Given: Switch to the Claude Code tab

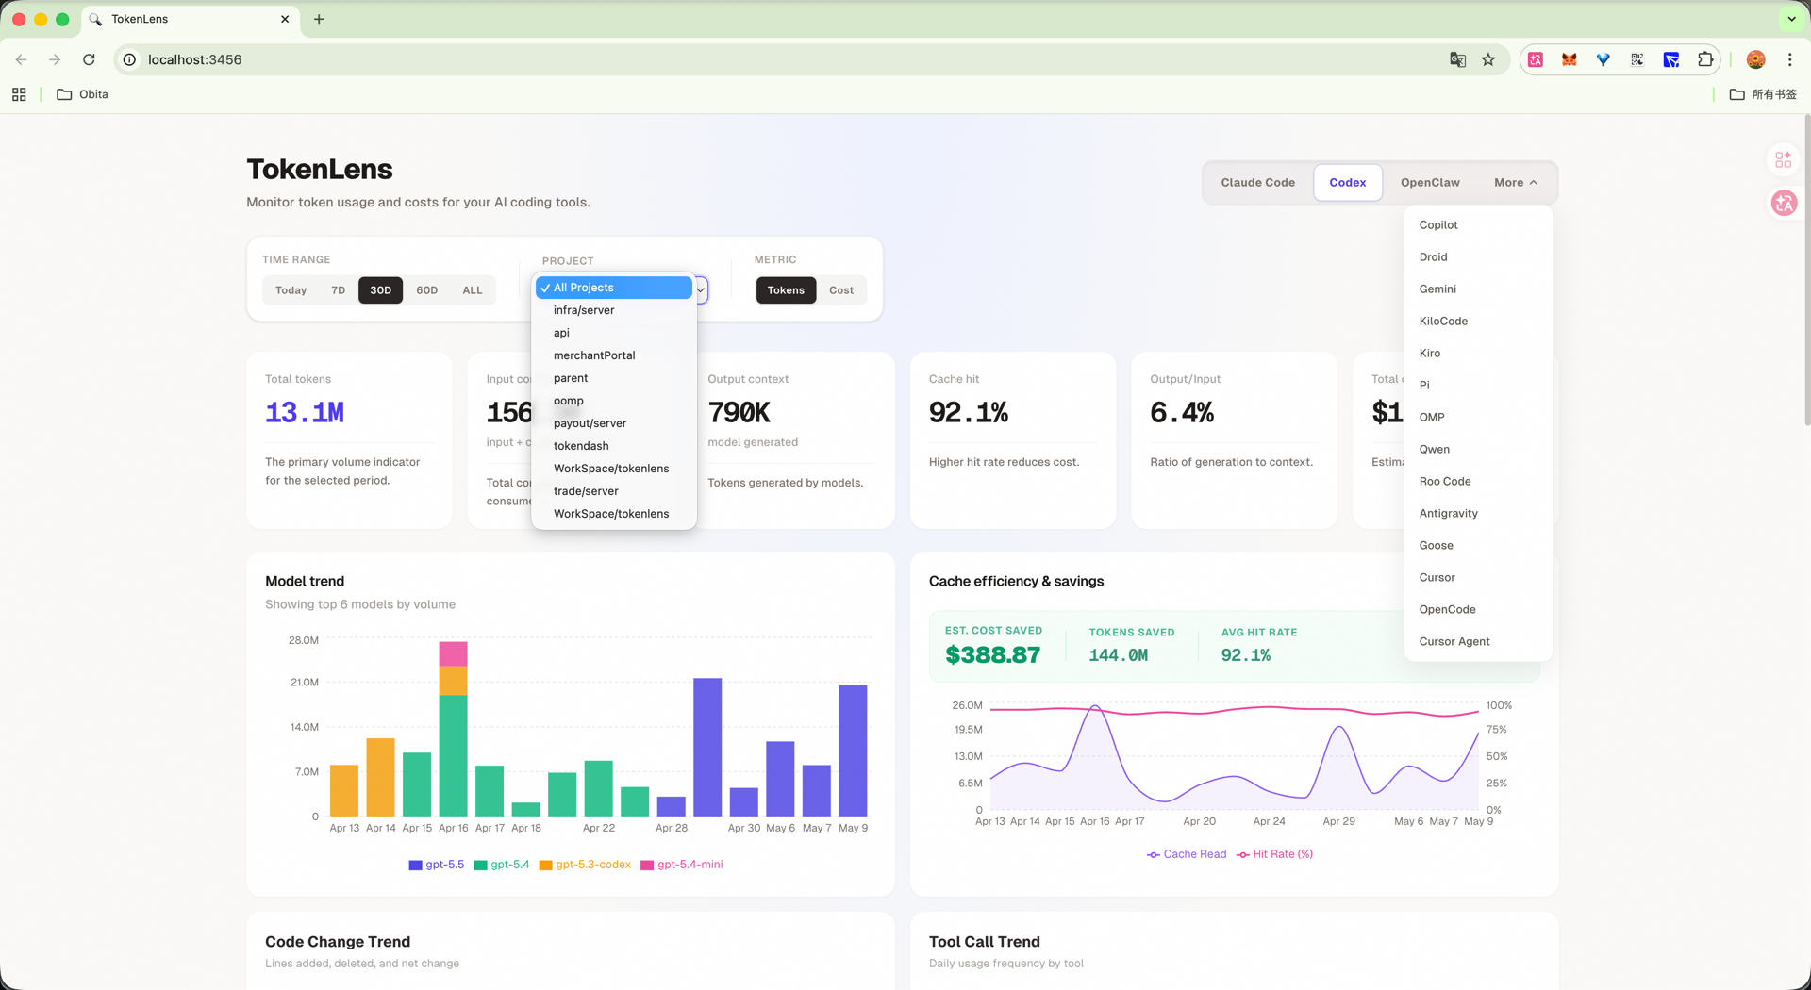Looking at the screenshot, I should [x=1257, y=183].
